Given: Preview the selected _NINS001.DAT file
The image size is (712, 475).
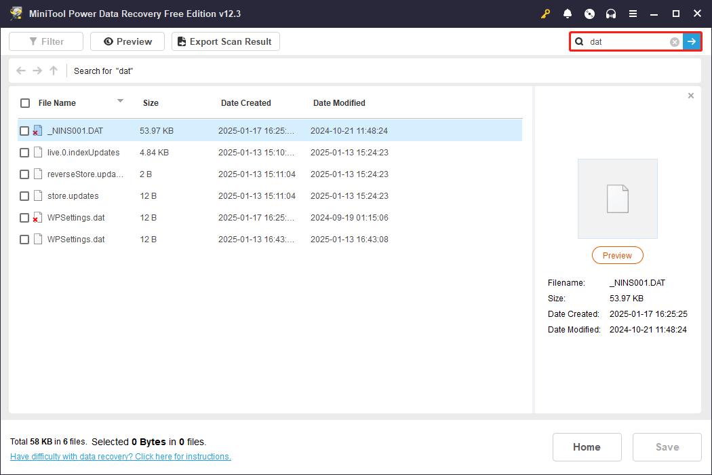Looking at the screenshot, I should (x=617, y=255).
